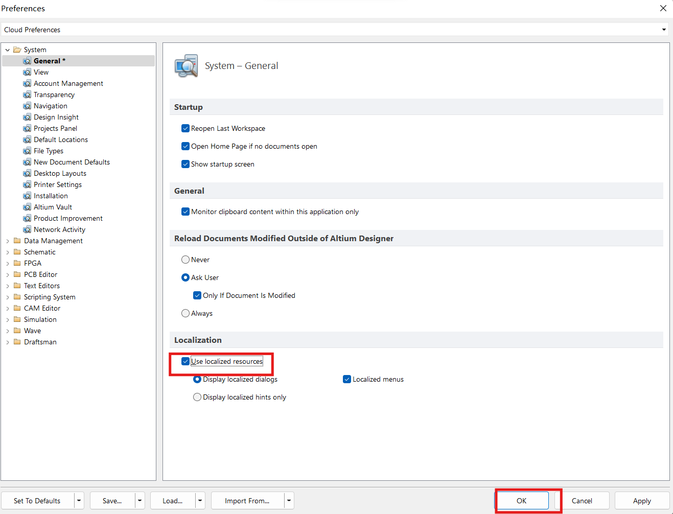
Task: Click the FPGA folder icon
Action: (17, 263)
